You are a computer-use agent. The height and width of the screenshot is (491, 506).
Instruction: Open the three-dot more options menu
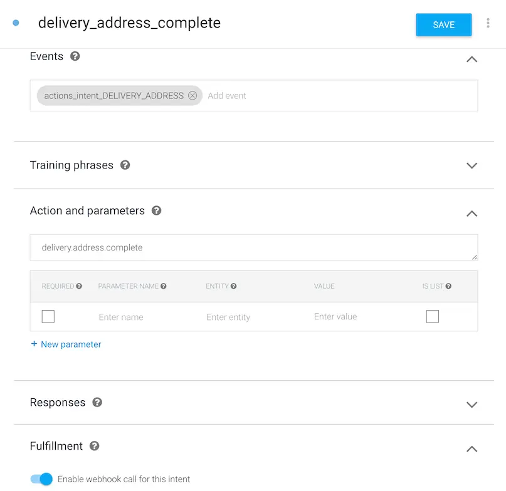(x=488, y=23)
